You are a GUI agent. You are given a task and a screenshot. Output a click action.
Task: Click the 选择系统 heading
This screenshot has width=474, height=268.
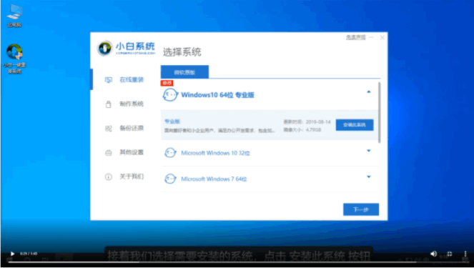[x=182, y=52]
